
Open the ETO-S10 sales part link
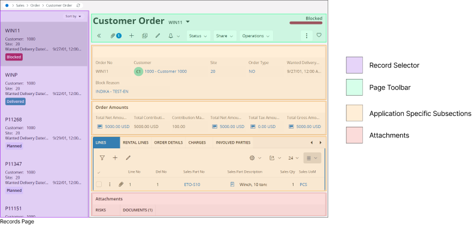click(x=192, y=185)
